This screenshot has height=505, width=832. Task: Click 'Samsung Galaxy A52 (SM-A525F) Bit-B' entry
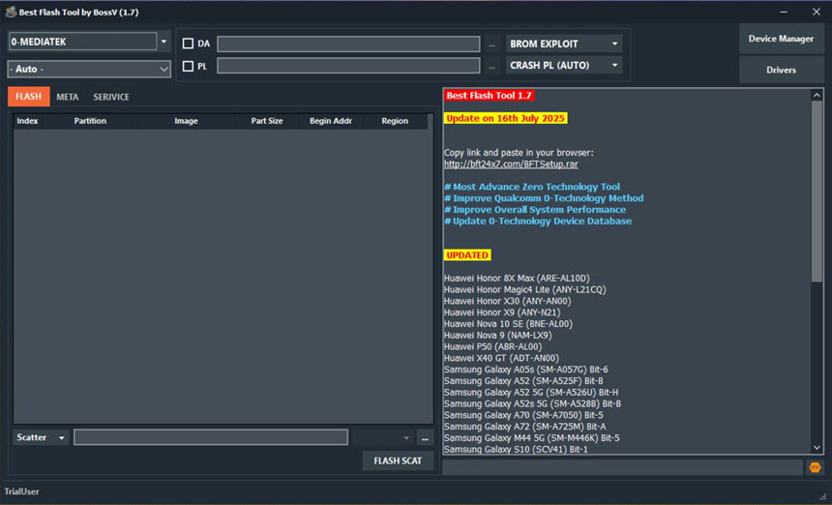[x=523, y=381]
